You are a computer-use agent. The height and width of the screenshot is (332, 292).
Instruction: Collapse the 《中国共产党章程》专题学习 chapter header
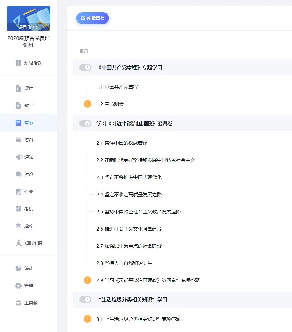130,67
